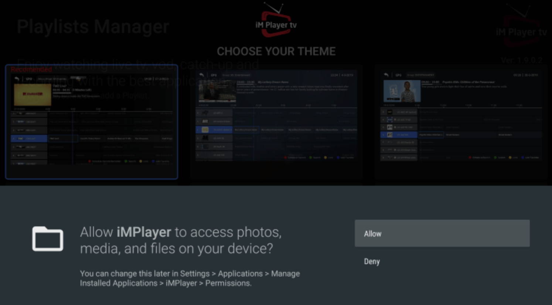The height and width of the screenshot is (305, 552).
Task: Click the Playlists Manager title
Action: (x=93, y=27)
